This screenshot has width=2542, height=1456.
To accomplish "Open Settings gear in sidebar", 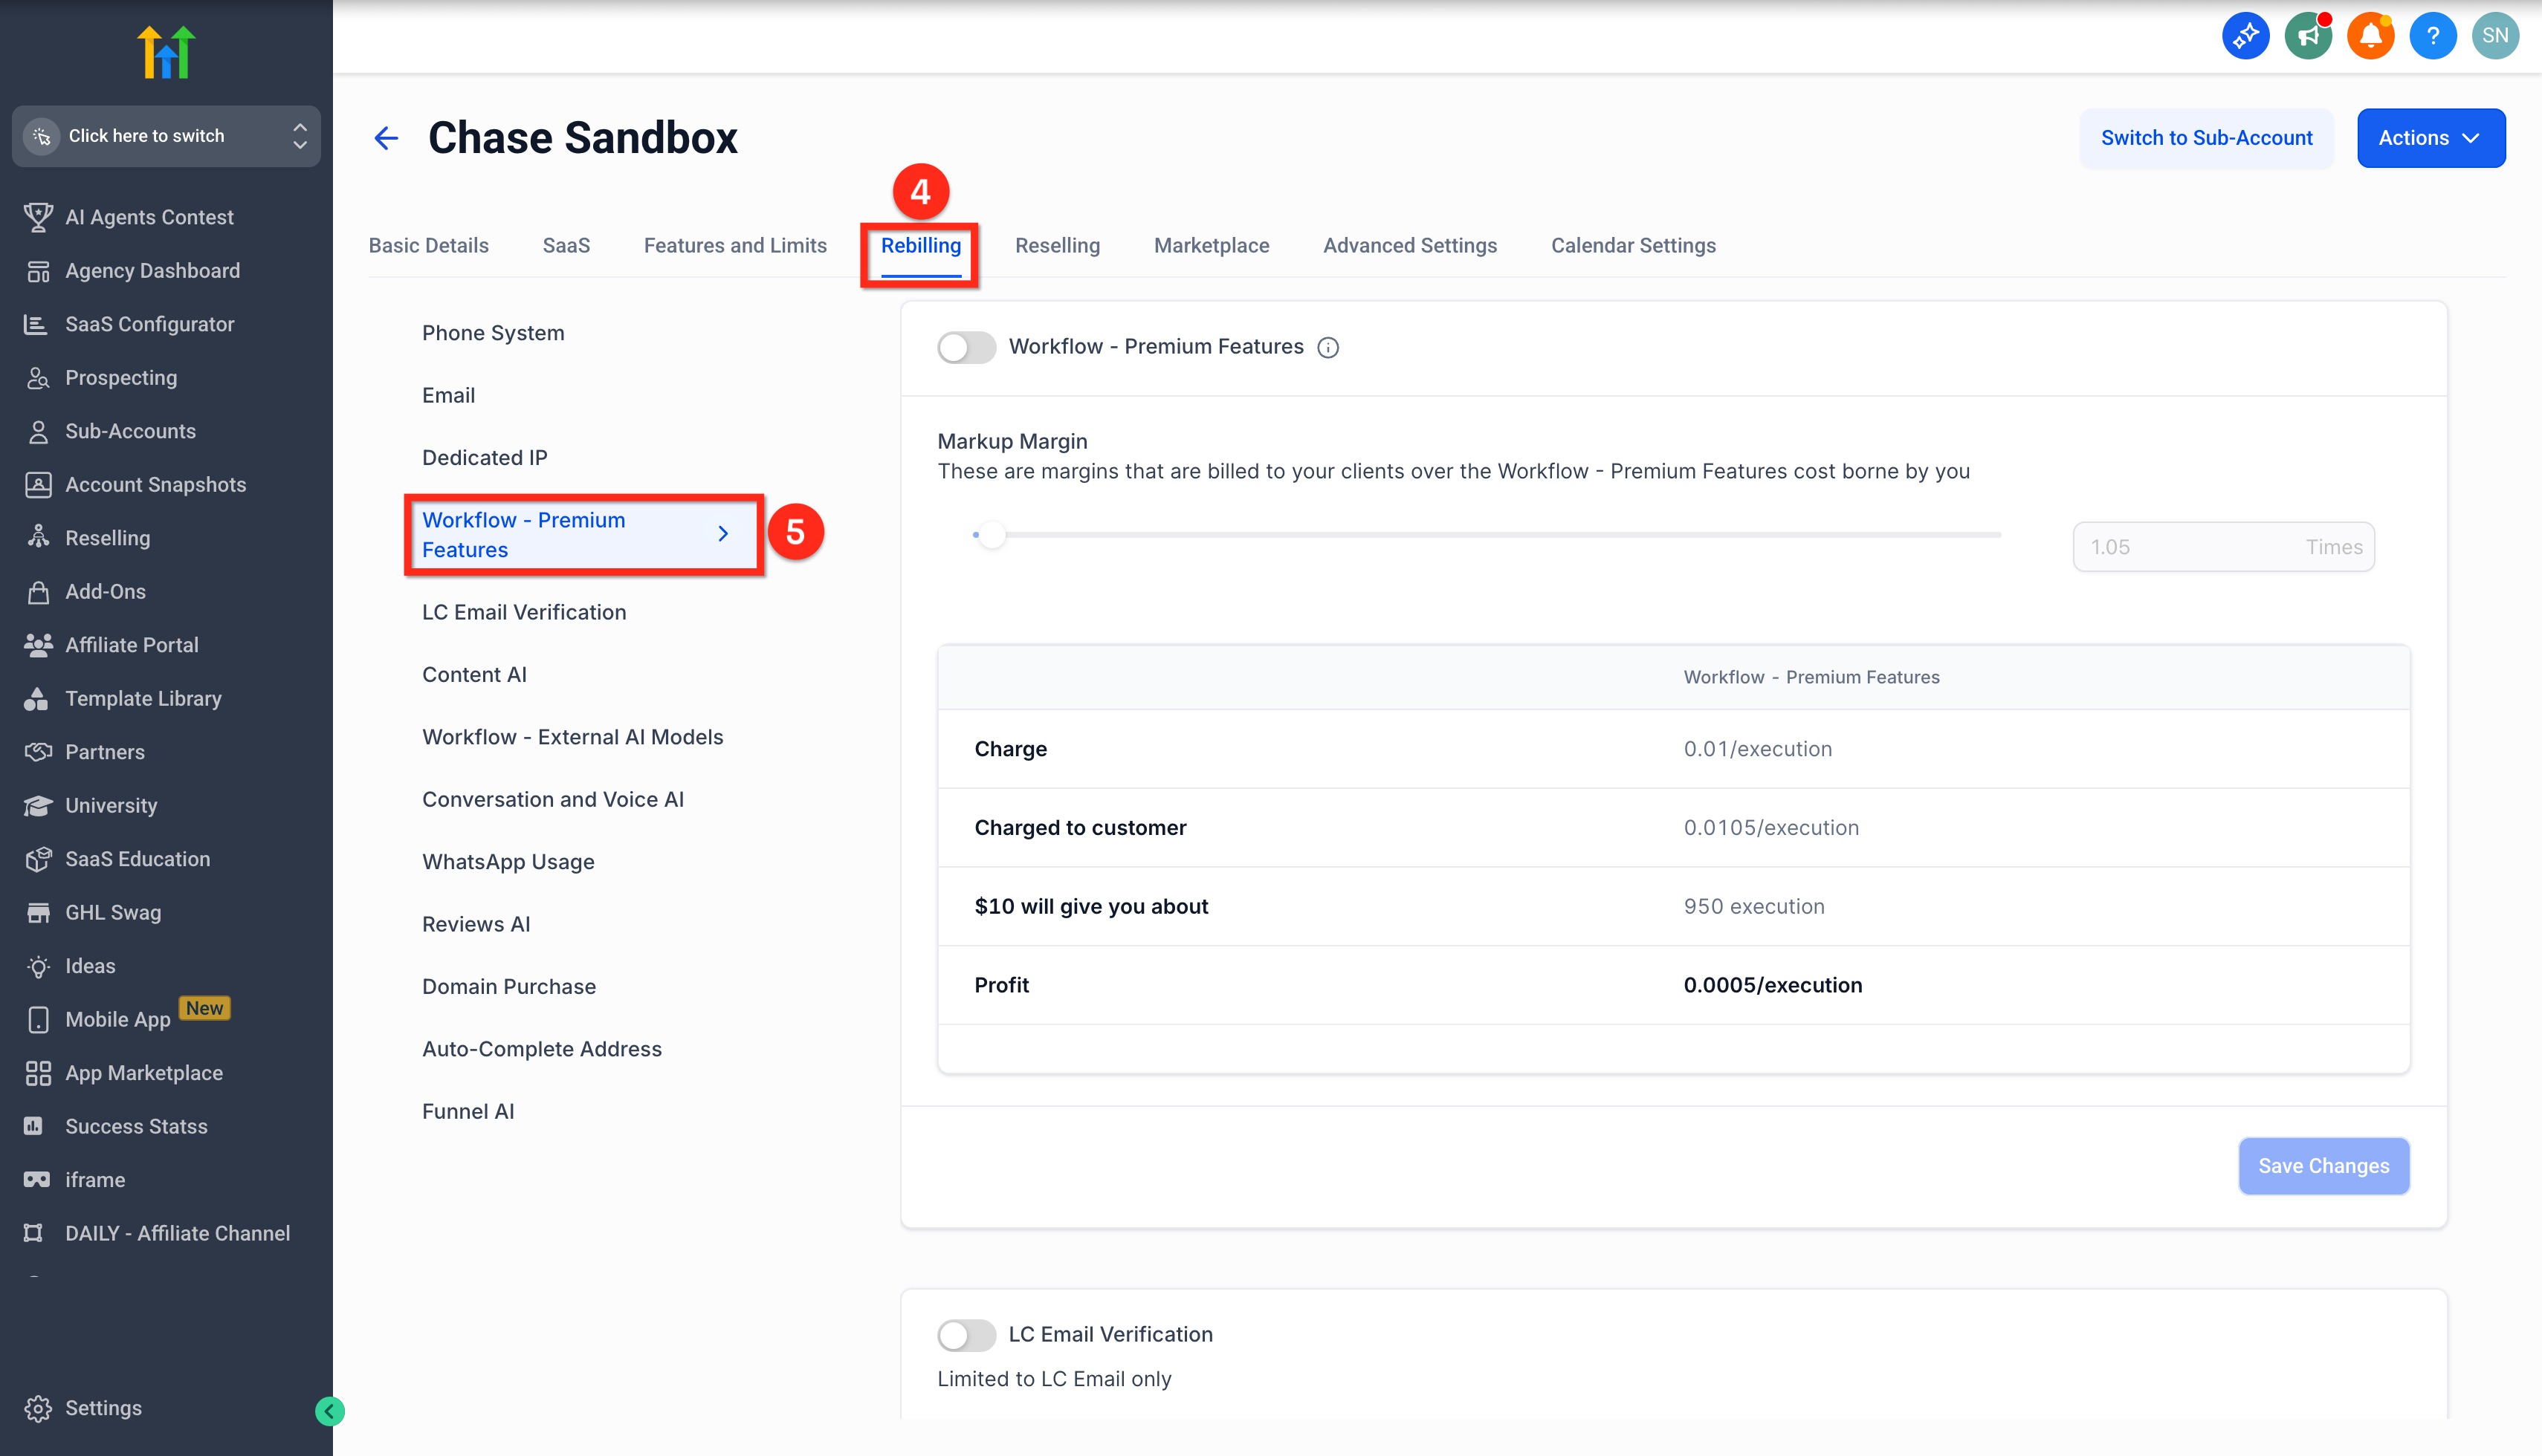I will pyautogui.click(x=39, y=1408).
